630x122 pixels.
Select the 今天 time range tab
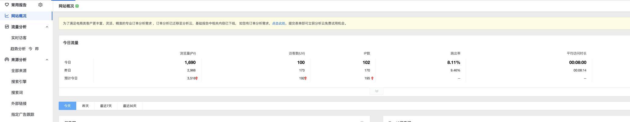(67, 106)
